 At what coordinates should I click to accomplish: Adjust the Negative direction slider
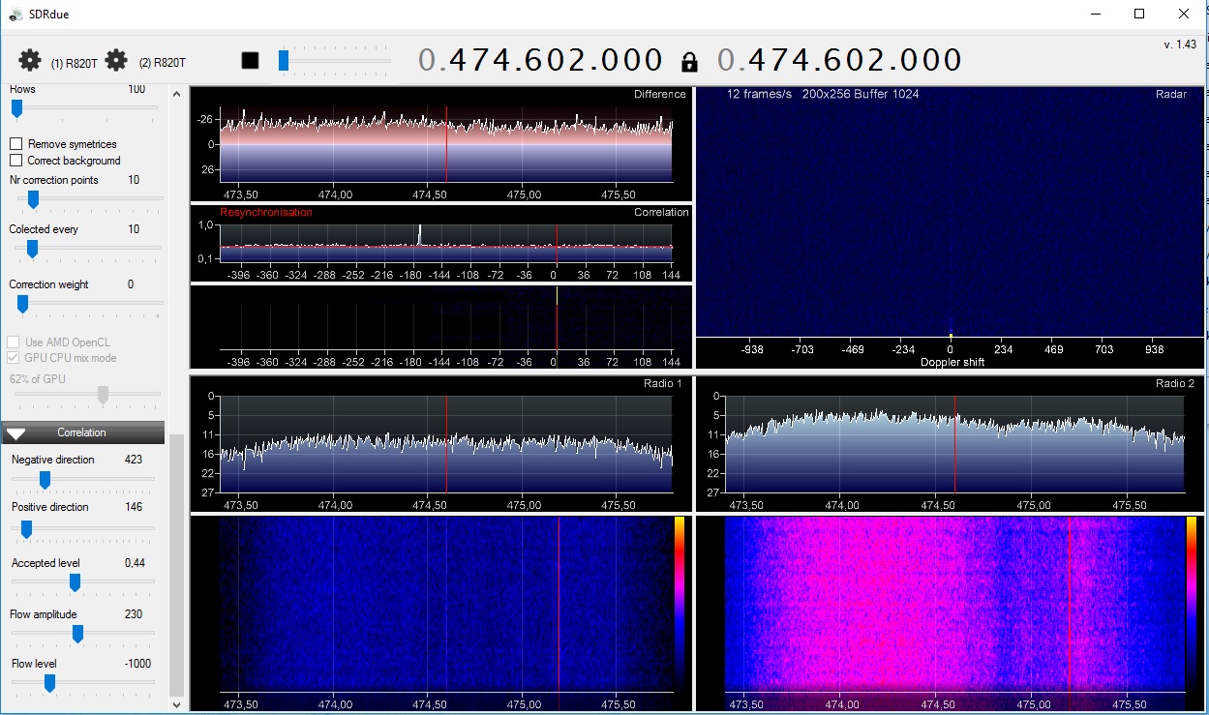click(x=45, y=479)
